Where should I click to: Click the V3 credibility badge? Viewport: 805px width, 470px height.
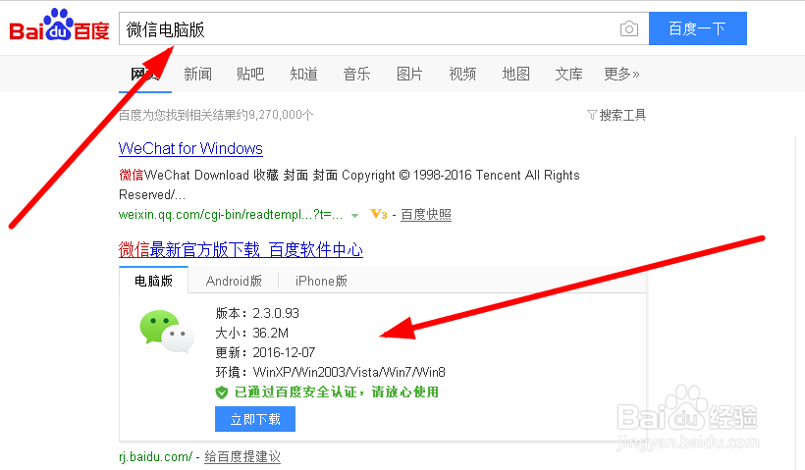point(378,215)
